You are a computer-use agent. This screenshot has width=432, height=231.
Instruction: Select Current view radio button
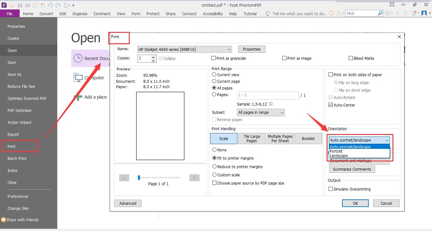(214, 75)
